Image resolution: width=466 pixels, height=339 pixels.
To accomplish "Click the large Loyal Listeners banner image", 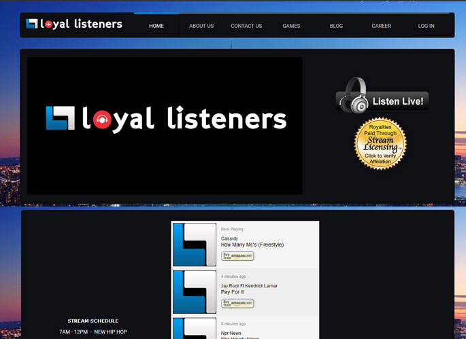I will (165, 126).
